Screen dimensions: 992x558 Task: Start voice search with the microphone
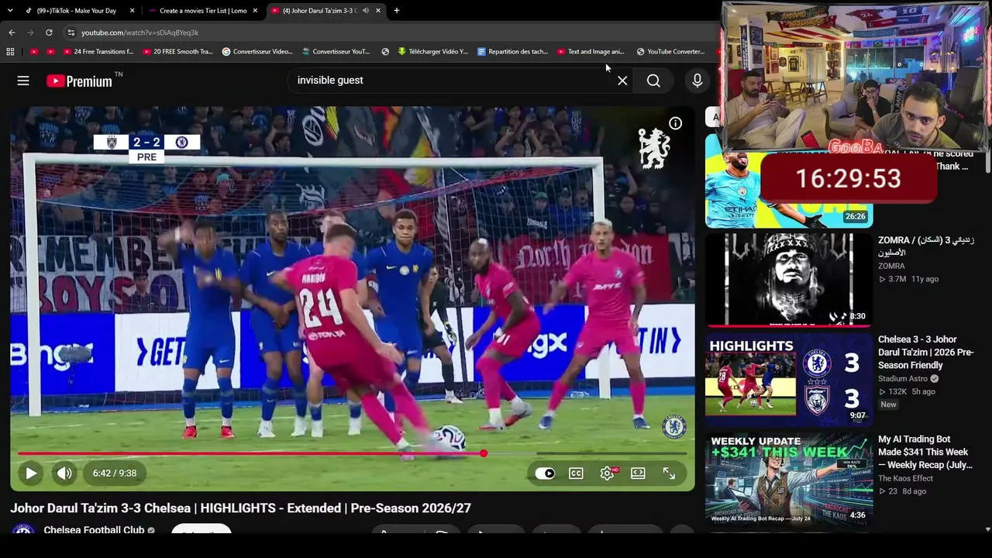click(697, 81)
